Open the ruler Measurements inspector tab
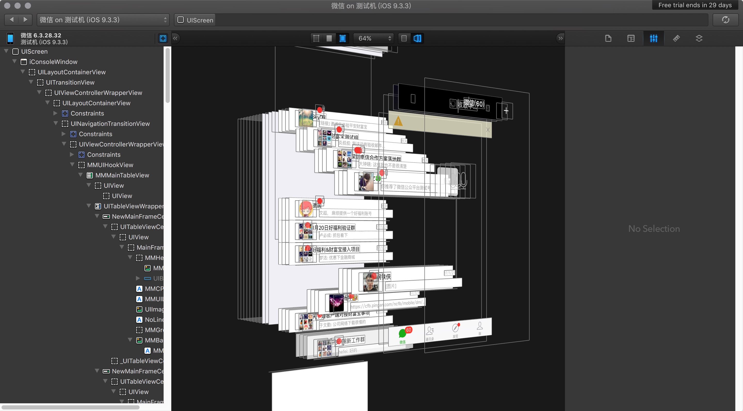Viewport: 743px width, 411px height. coord(676,38)
